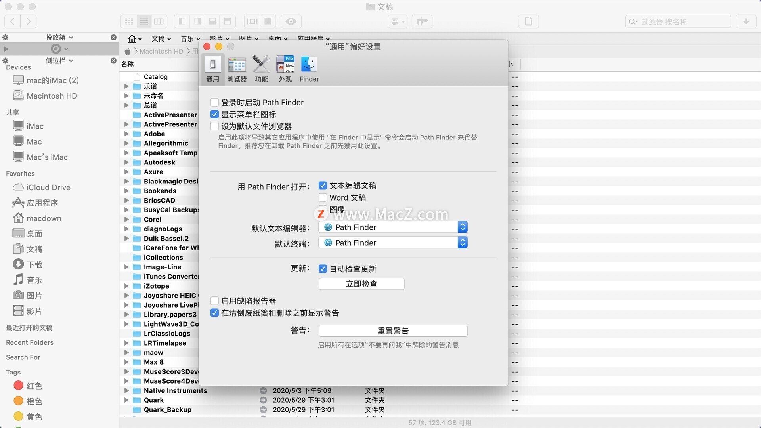
Task: Expand the Autodesk folder
Action: 126,162
